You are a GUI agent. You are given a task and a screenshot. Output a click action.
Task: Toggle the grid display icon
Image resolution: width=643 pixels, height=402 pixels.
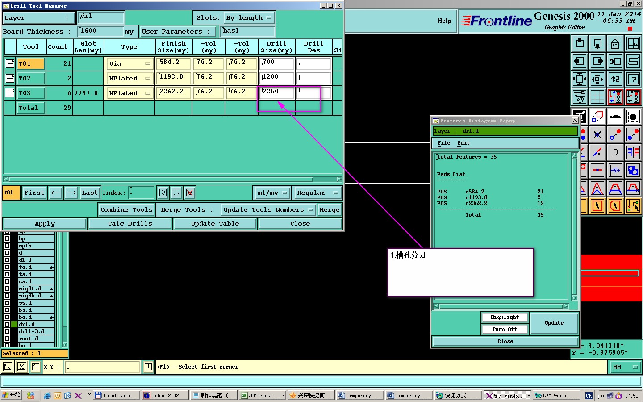(597, 96)
